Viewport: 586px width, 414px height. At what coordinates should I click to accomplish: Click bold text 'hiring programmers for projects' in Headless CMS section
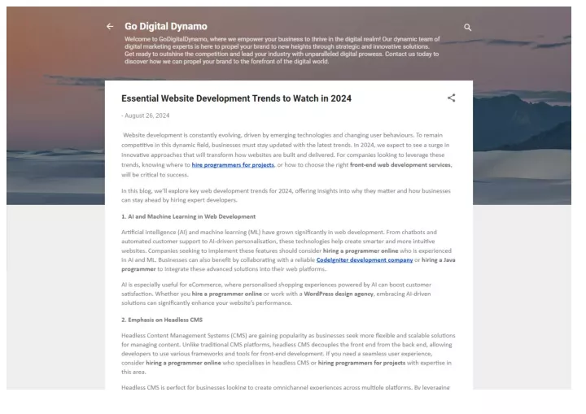coord(361,363)
